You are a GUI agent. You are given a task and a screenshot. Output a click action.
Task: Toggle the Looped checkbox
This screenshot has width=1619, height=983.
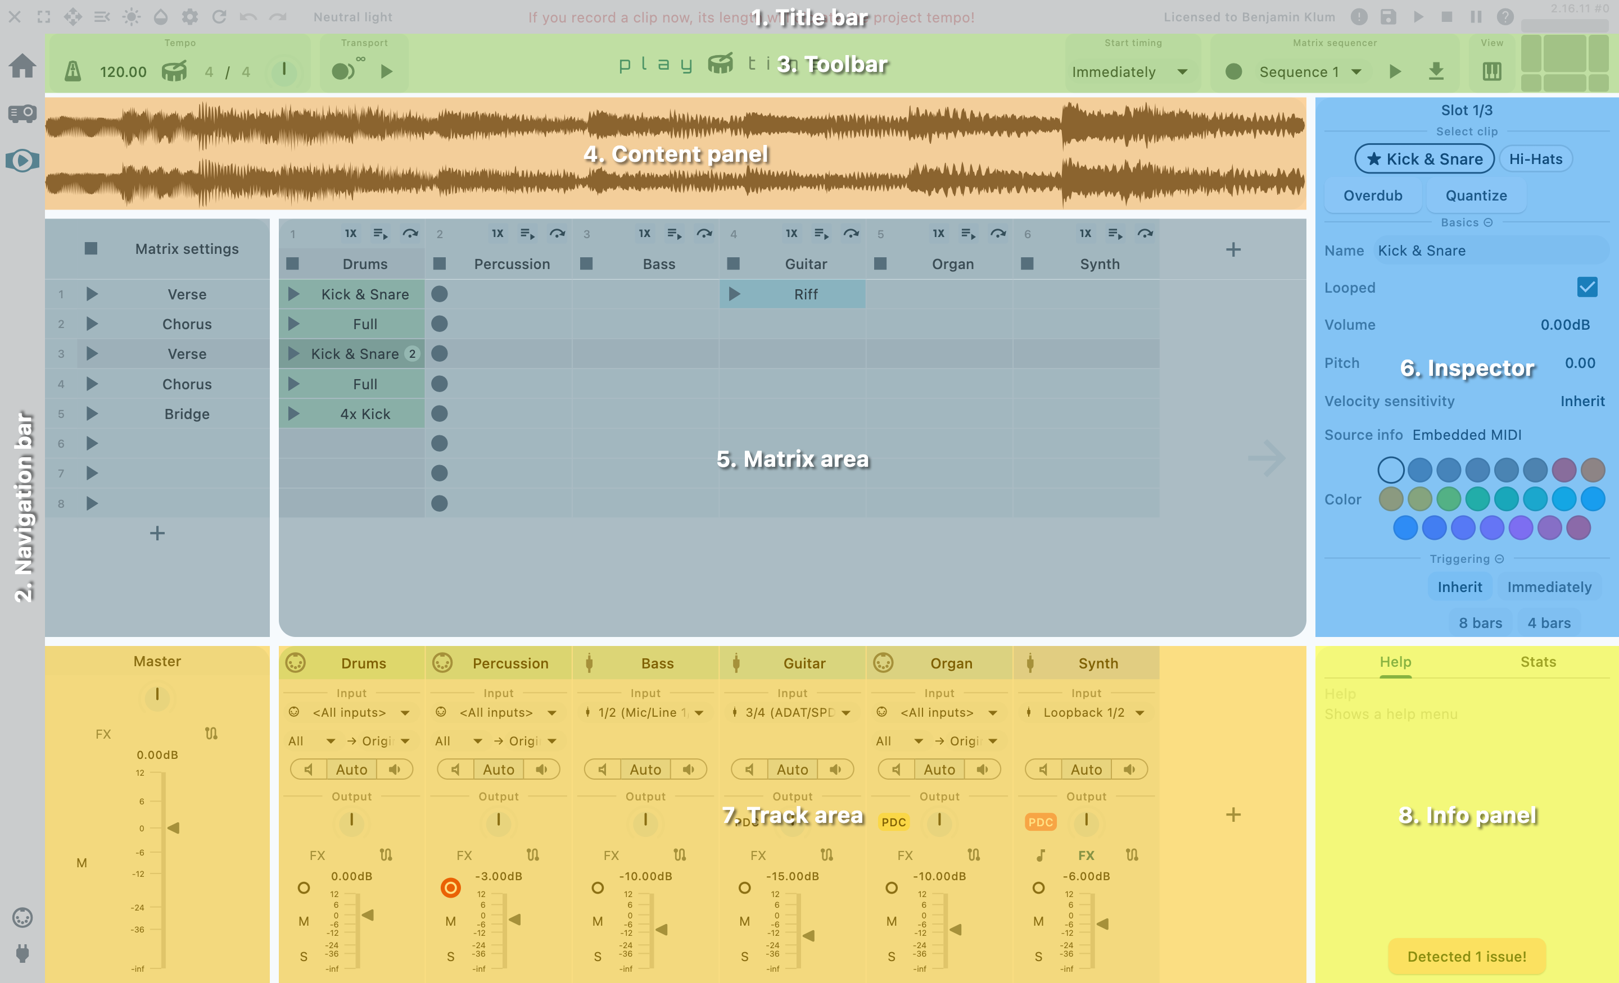click(1587, 288)
